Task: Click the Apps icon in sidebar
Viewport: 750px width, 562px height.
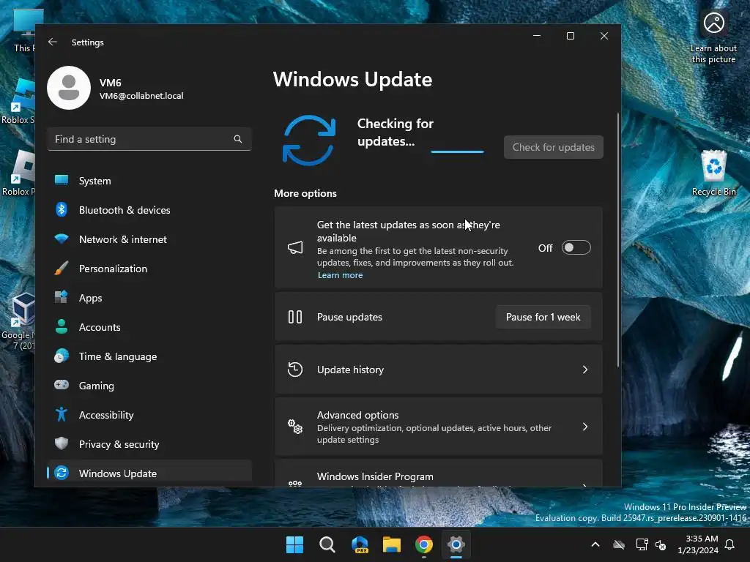Action: point(62,297)
